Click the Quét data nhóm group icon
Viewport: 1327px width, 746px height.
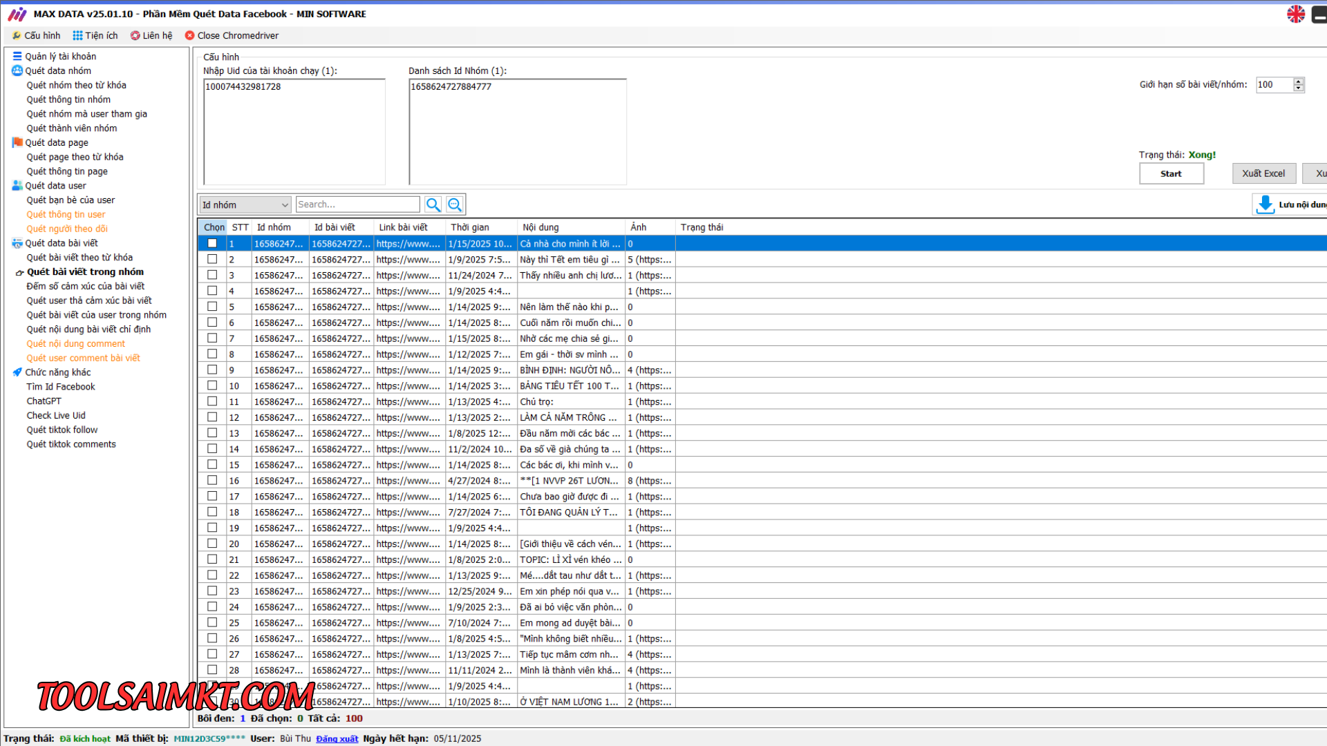[17, 70]
